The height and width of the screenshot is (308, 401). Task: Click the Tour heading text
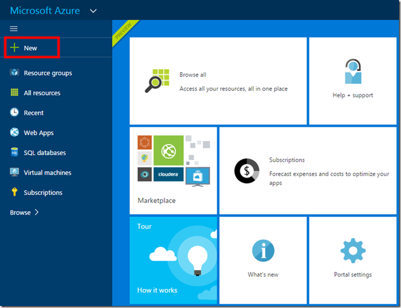click(x=144, y=226)
